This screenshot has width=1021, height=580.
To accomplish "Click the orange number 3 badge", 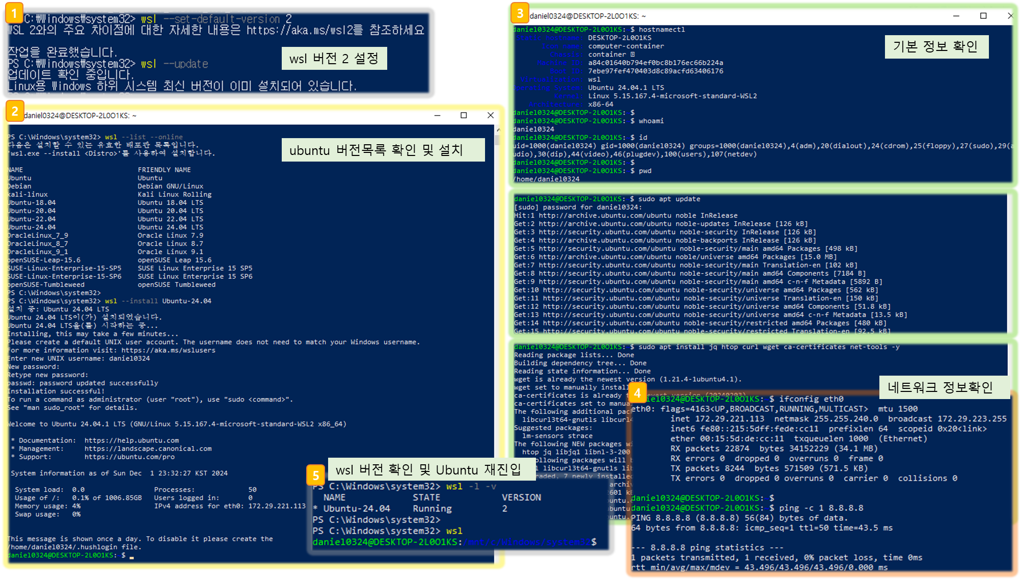I will pyautogui.click(x=520, y=13).
